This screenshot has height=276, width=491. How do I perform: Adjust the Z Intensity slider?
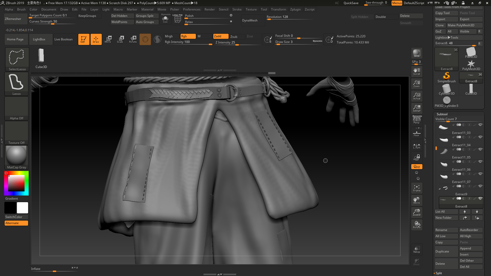coord(238,43)
